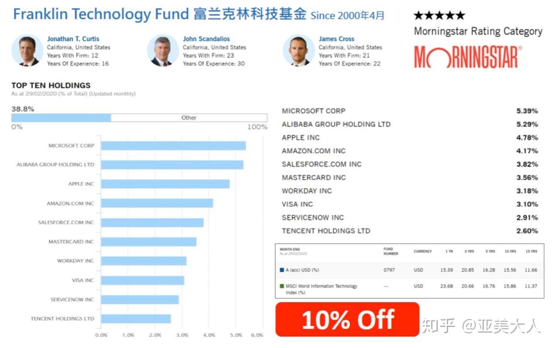Click the blue A (acc) USD legend square
Image resolution: width=555 pixels, height=348 pixels.
pos(282,270)
